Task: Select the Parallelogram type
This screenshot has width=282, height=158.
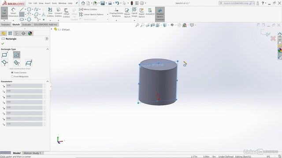Action: (x=29, y=63)
